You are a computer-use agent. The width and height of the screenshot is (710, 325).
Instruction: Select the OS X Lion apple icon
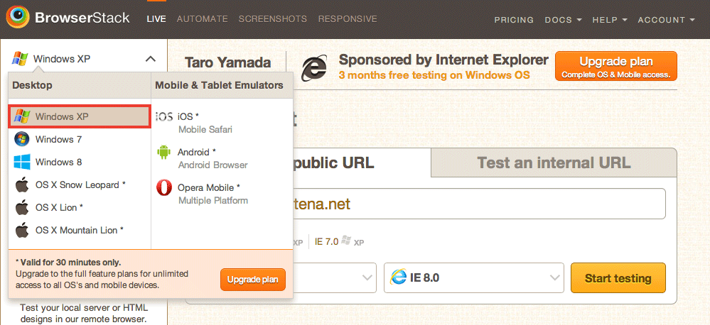[22, 207]
